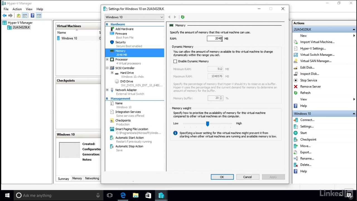Click Refresh in the Actions pane

point(305,93)
